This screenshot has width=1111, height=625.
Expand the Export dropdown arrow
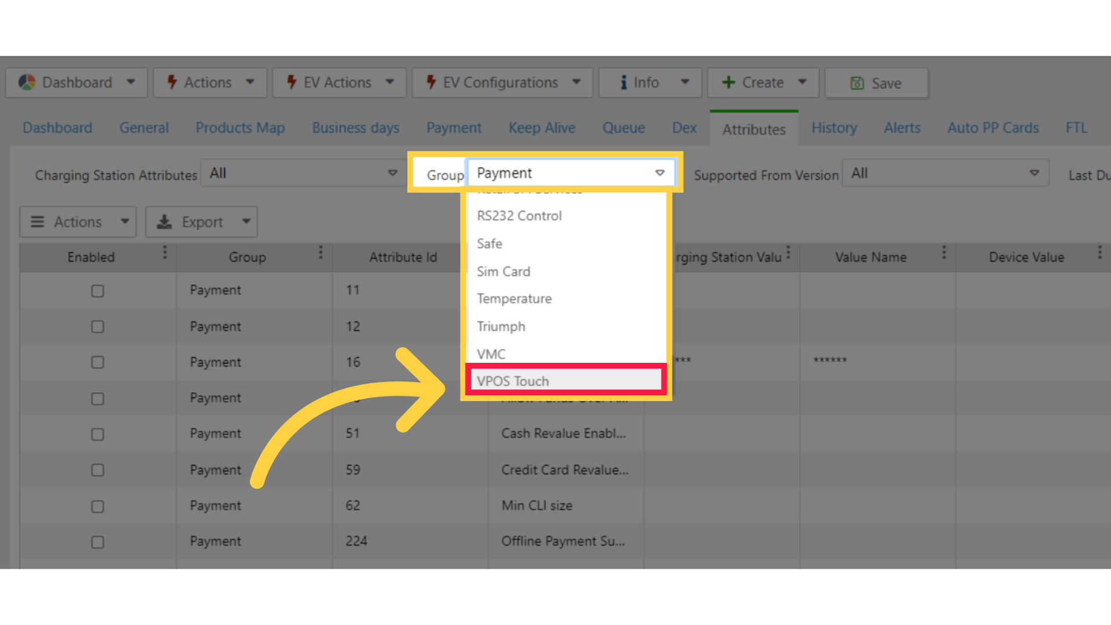point(247,222)
